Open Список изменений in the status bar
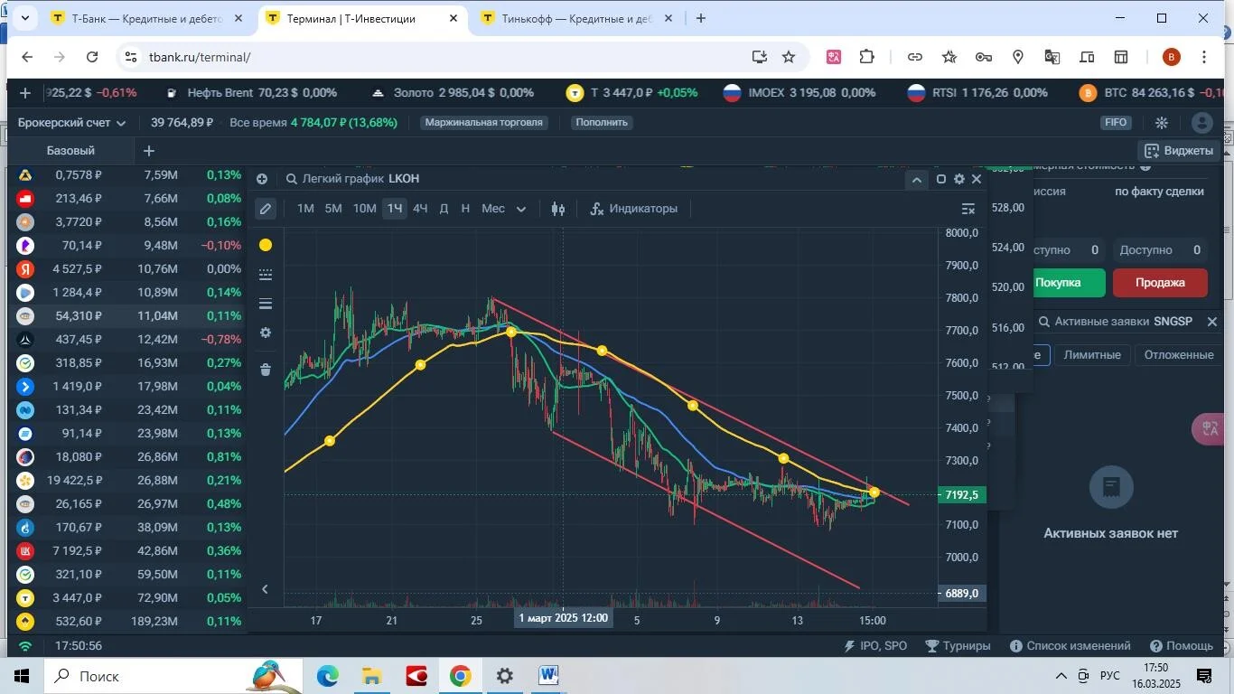The image size is (1234, 694). point(1070,646)
